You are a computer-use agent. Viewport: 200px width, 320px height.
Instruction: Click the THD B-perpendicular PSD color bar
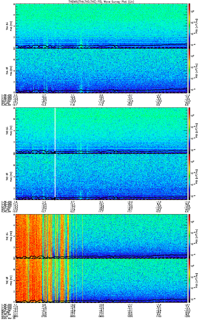[x=189, y=130]
